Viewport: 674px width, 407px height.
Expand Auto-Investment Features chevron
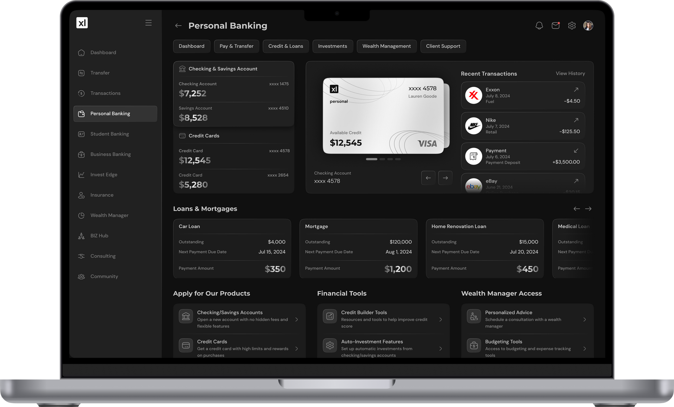[x=441, y=349]
